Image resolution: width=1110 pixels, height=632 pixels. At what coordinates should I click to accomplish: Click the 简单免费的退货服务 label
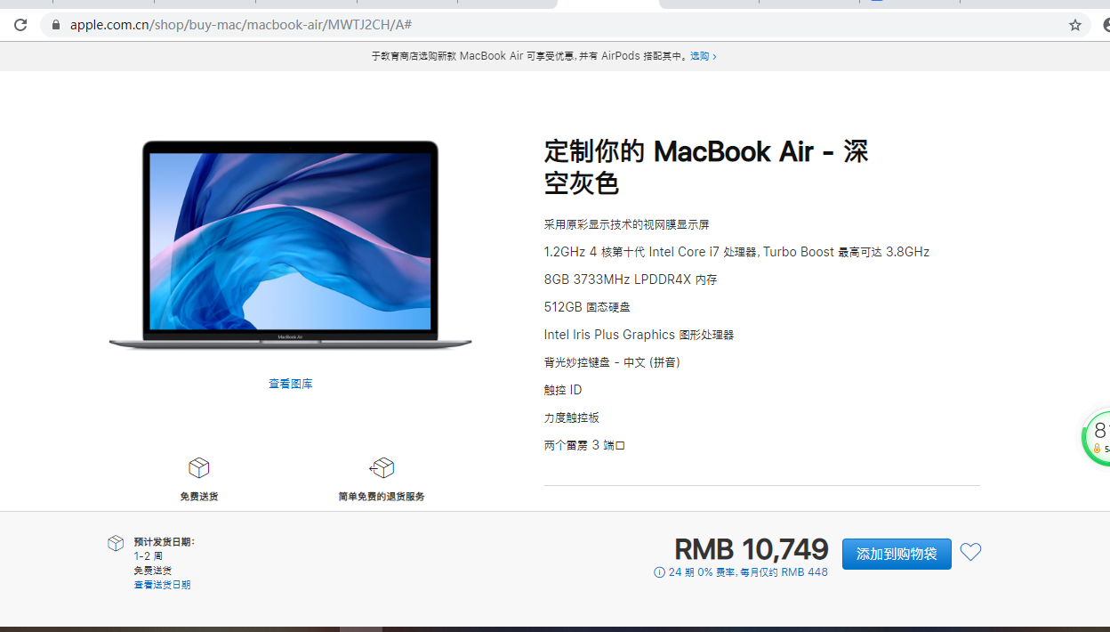(x=382, y=497)
